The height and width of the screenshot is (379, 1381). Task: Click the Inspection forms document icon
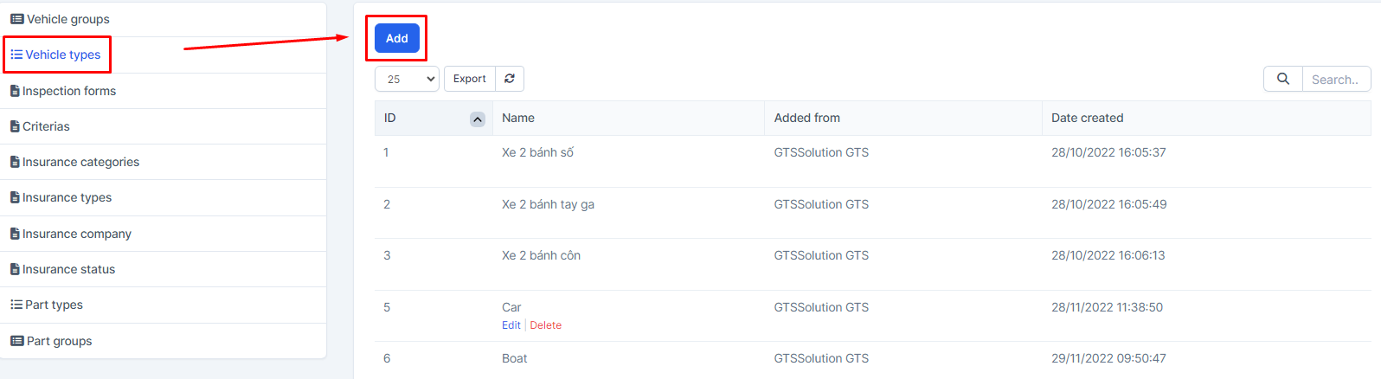click(x=15, y=91)
